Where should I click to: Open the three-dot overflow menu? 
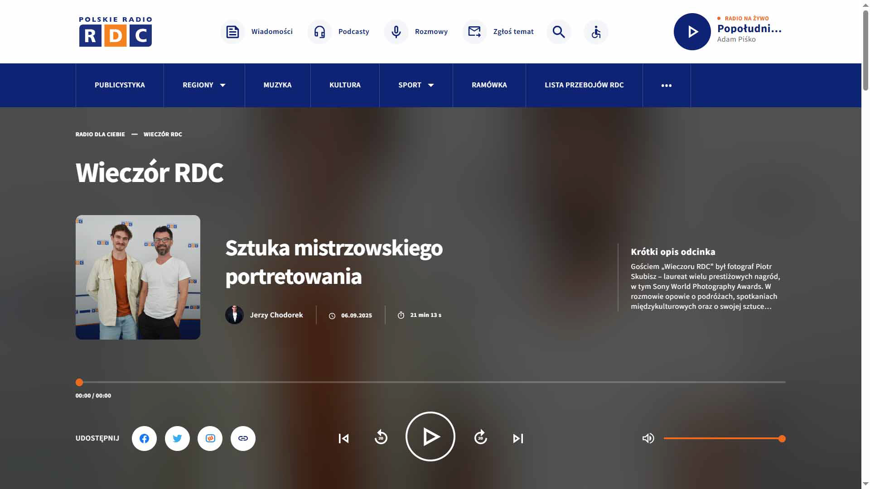666,85
